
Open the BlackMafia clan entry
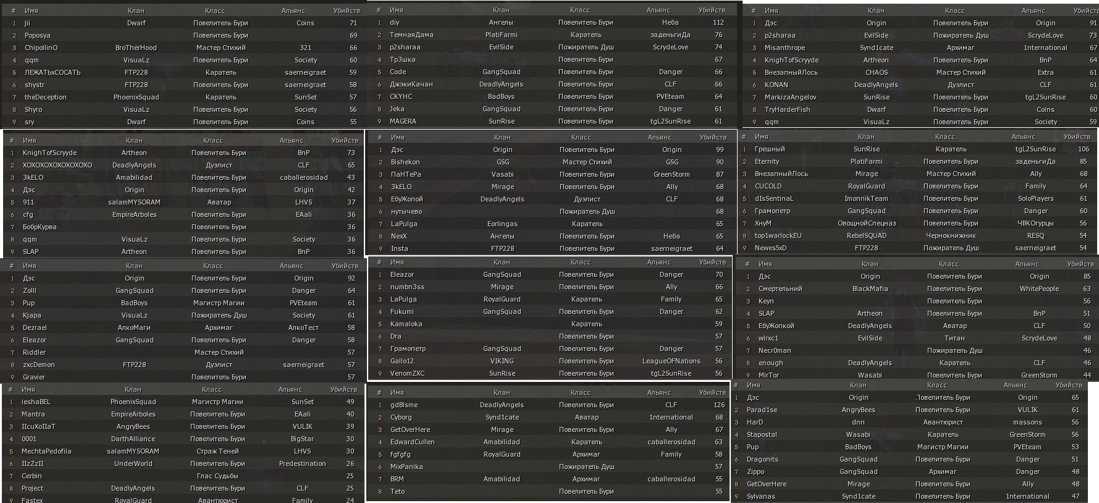[x=870, y=289]
